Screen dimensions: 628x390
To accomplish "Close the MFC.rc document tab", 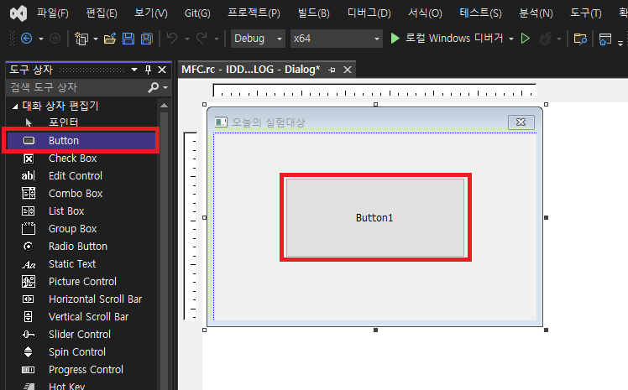I will click(348, 70).
